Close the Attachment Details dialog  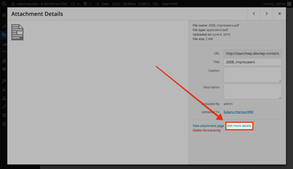pyautogui.click(x=279, y=14)
